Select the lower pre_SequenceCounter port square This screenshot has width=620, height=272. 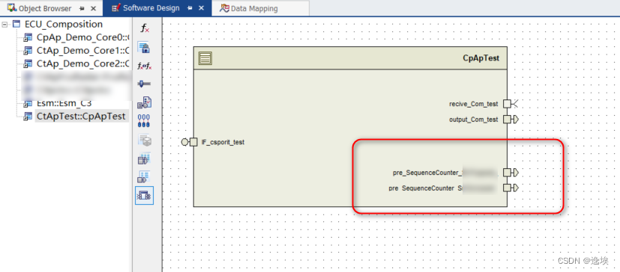(507, 188)
